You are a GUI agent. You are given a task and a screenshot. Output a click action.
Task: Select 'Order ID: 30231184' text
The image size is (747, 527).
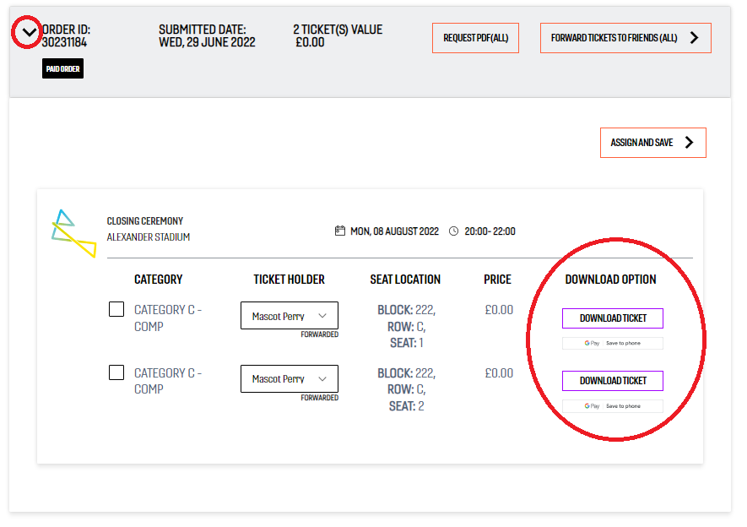tap(66, 35)
